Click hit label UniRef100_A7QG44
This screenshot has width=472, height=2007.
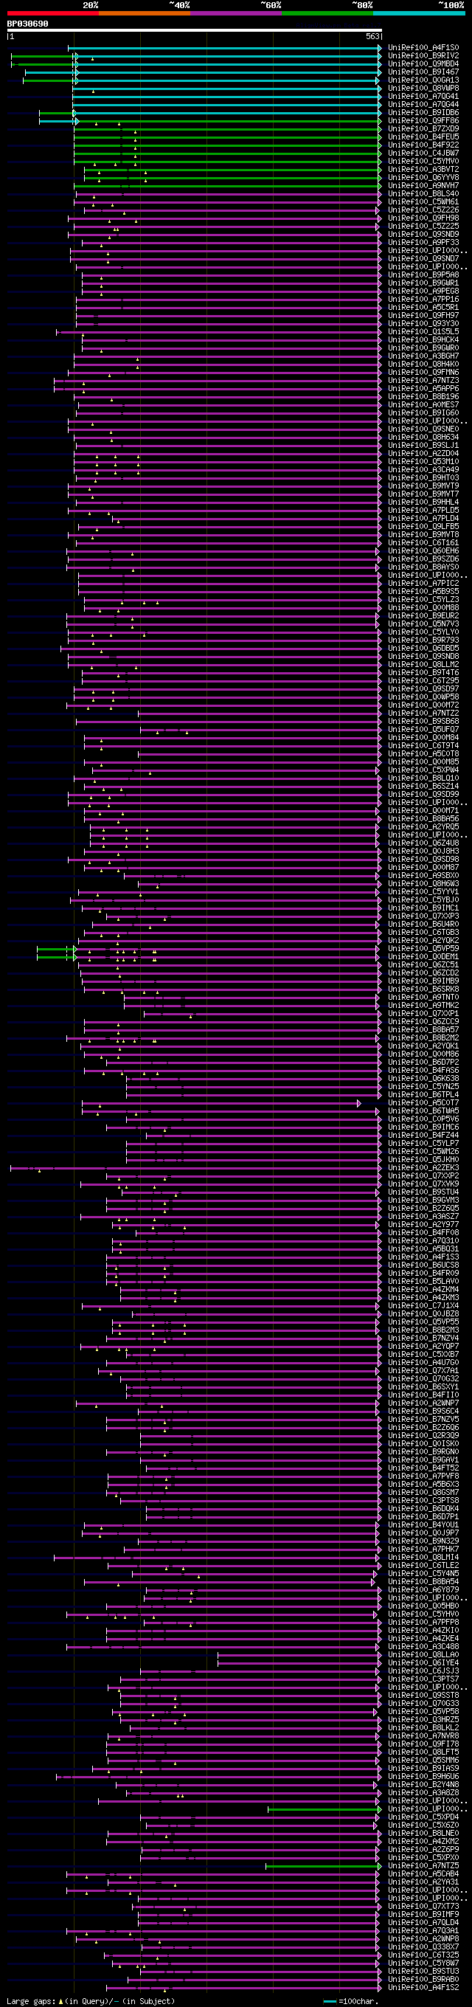(424, 104)
